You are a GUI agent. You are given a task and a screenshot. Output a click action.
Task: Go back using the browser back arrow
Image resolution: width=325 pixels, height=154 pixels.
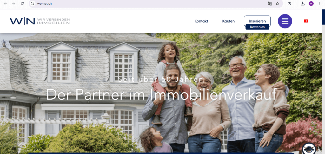click(x=5, y=3)
